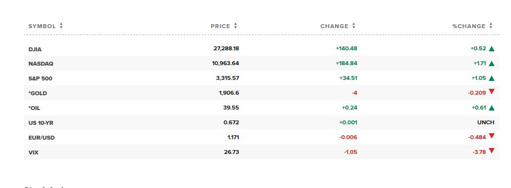Sort table by CHANGE column arrows

pyautogui.click(x=353, y=26)
